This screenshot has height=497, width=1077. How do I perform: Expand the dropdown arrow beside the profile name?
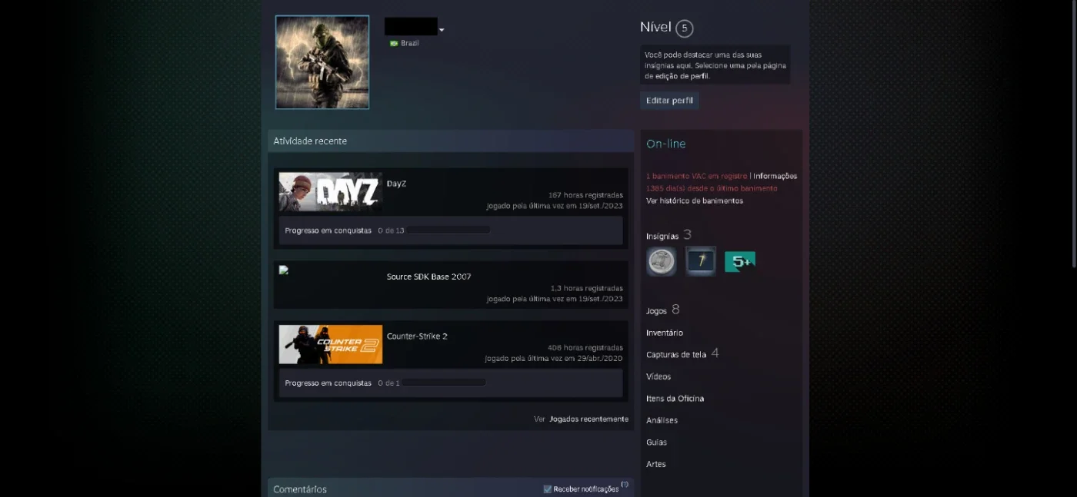click(442, 31)
